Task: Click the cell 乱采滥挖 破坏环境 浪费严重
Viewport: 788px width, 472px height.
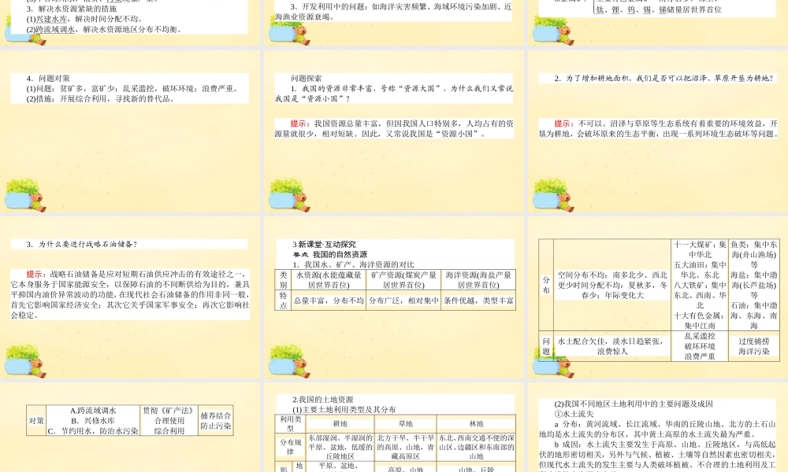Action: pos(700,346)
